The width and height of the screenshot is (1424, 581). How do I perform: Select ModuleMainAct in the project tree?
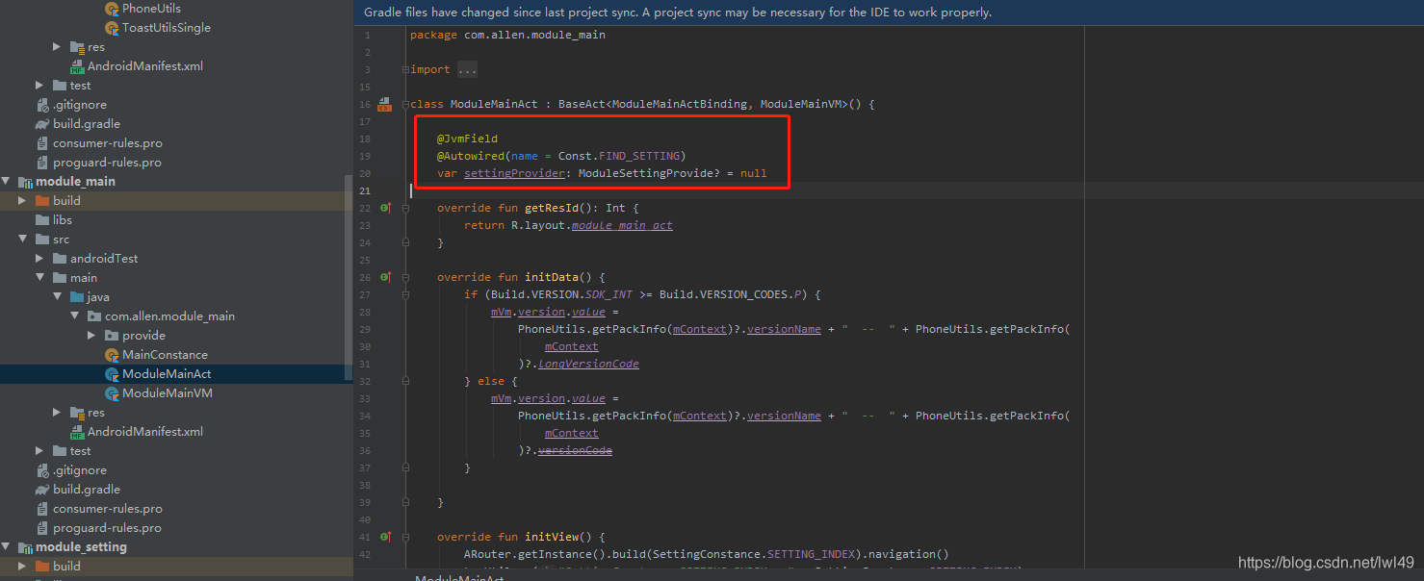click(167, 374)
